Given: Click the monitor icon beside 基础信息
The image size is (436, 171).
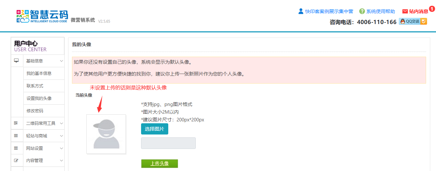Looking at the screenshot, I should 16,61.
